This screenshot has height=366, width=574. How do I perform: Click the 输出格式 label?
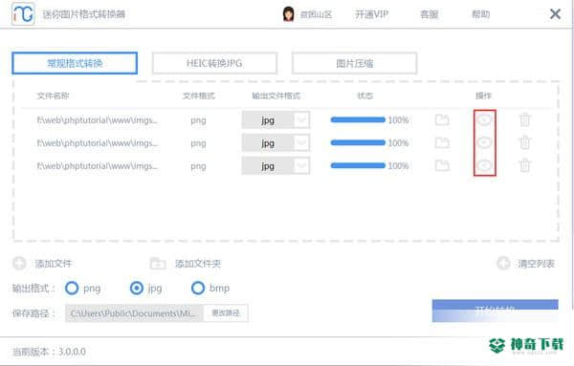[33, 289]
